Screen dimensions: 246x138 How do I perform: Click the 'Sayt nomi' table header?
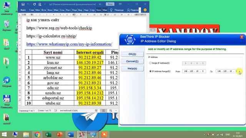53,52
